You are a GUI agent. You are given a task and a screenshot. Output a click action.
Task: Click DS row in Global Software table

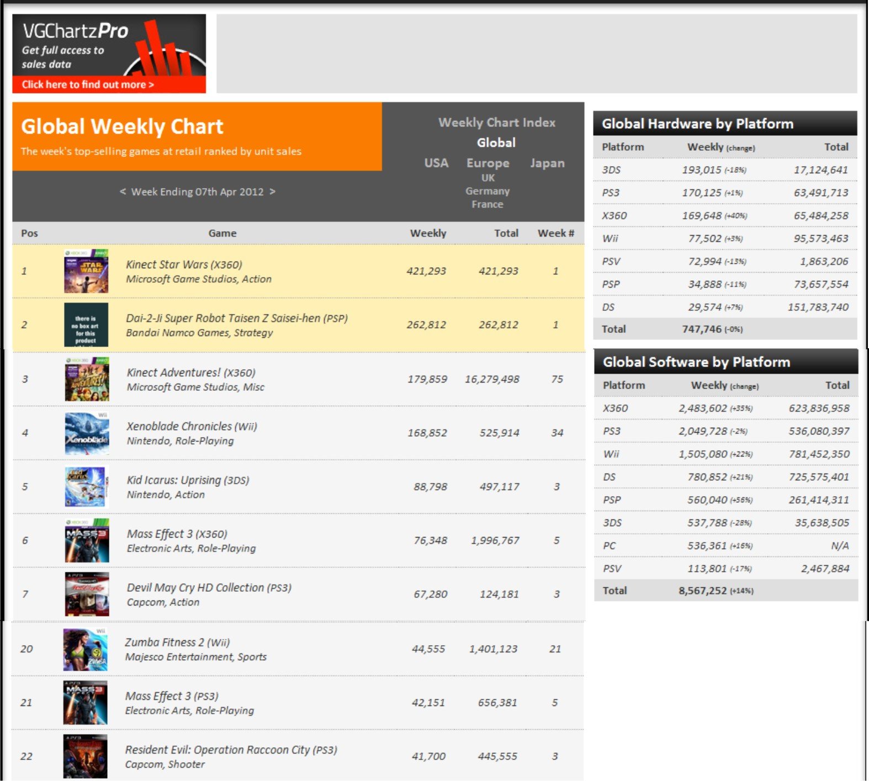tap(726, 477)
